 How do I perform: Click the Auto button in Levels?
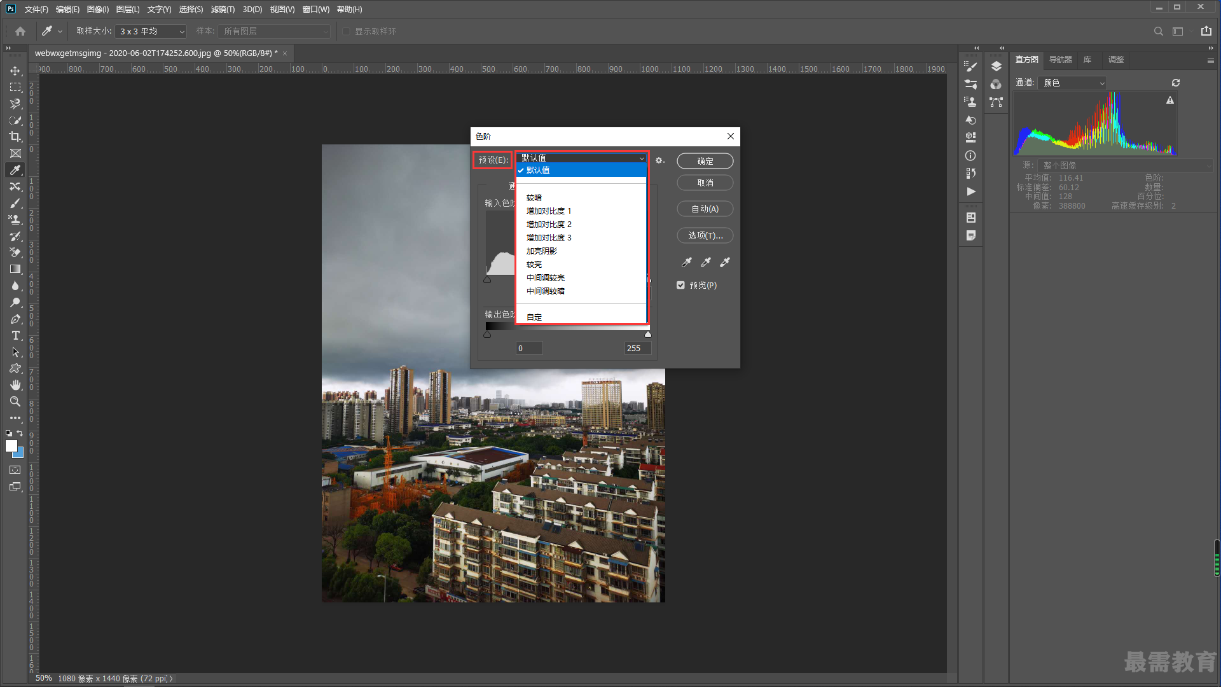click(x=705, y=209)
